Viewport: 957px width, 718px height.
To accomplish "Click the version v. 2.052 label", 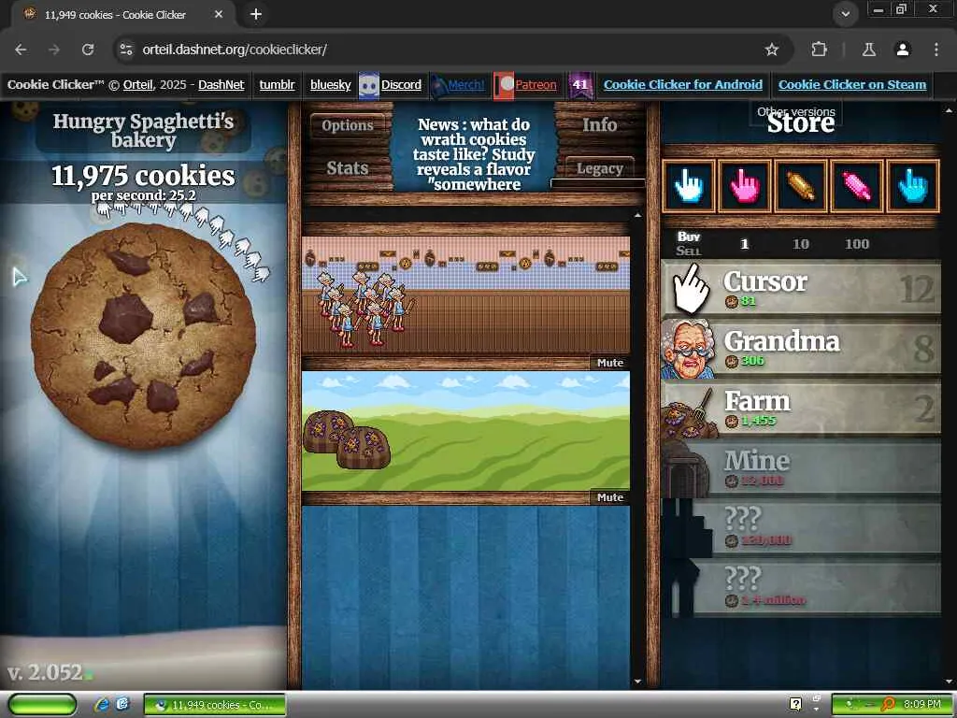I will click(45, 672).
